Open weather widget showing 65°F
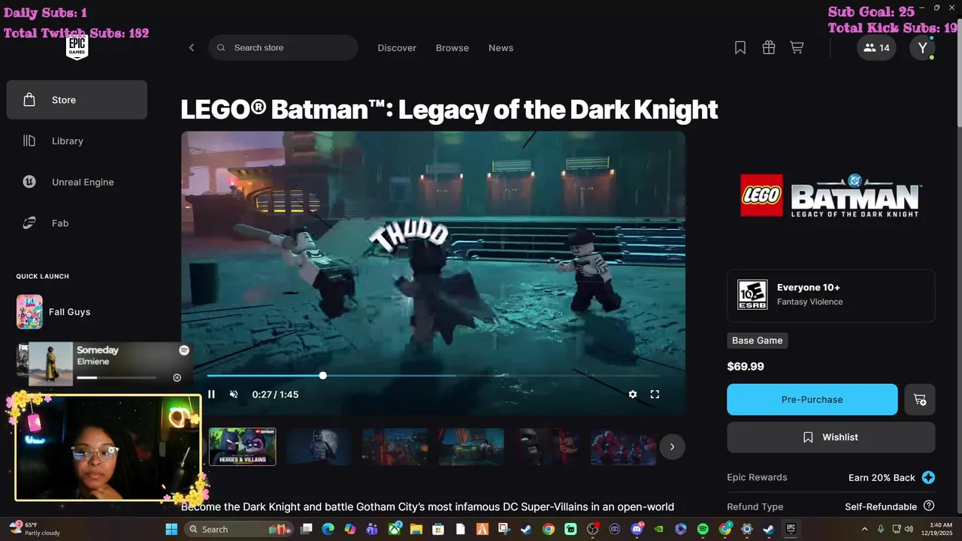Image resolution: width=962 pixels, height=541 pixels. [36, 529]
